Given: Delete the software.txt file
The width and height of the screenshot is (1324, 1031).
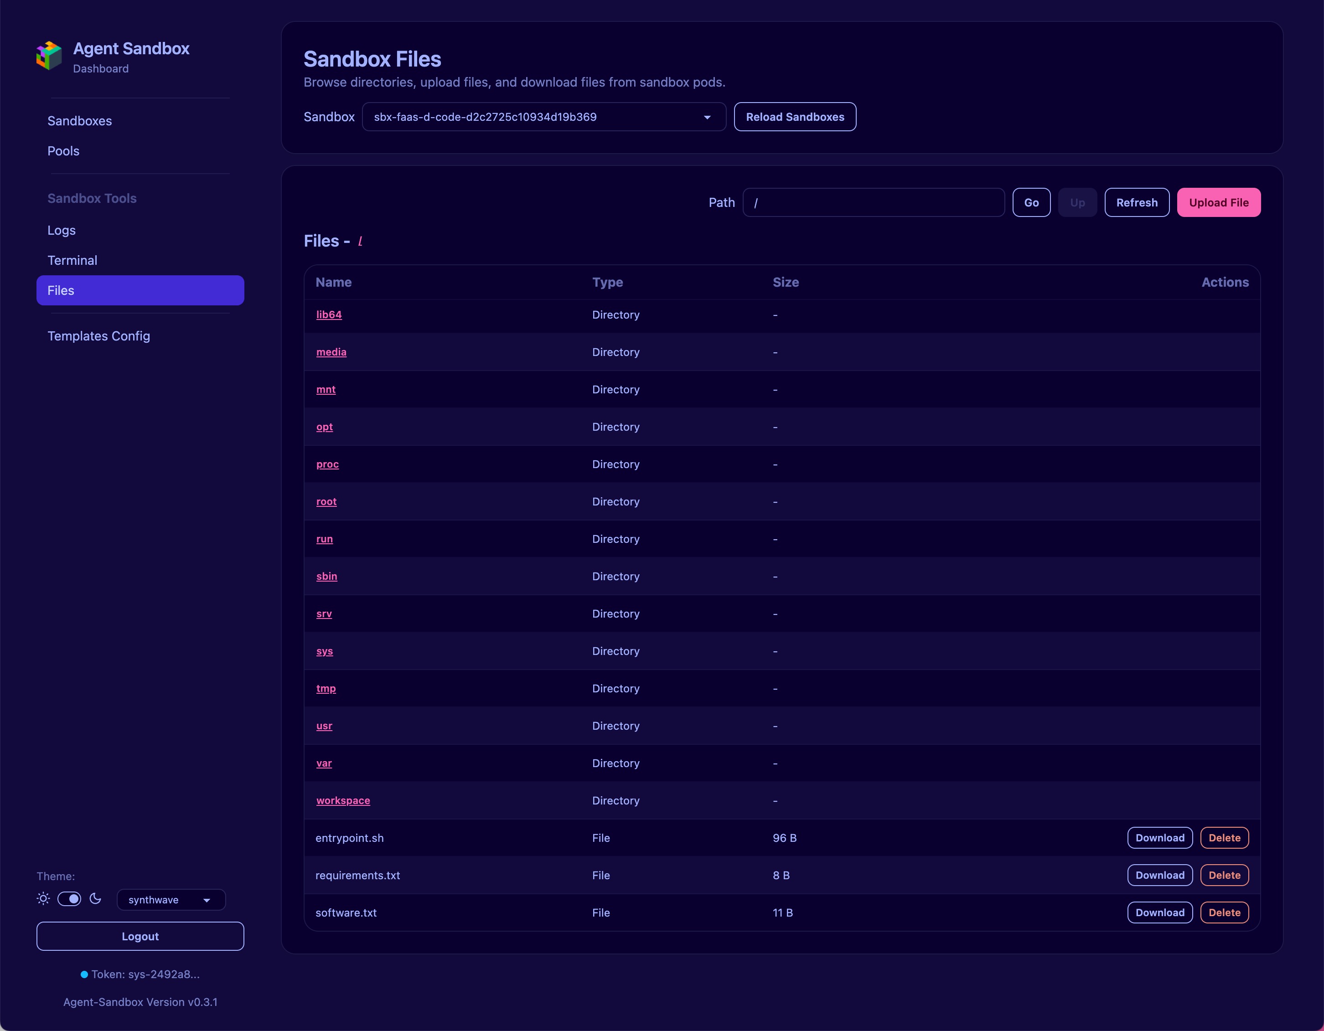Looking at the screenshot, I should pyautogui.click(x=1224, y=913).
